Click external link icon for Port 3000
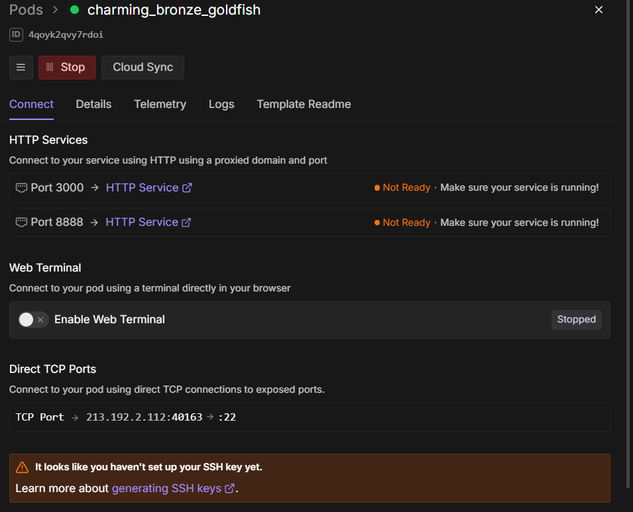Screen dimensions: 633x512 [187, 188]
